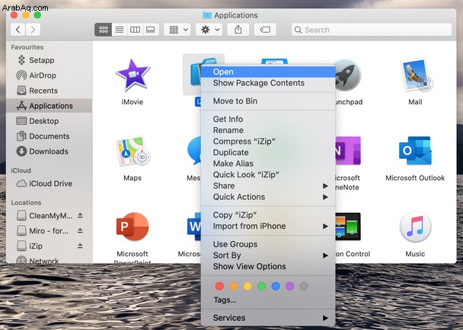Choose Quick Look "iZip"
Viewport: 463px width, 330px height.
(x=268, y=175)
